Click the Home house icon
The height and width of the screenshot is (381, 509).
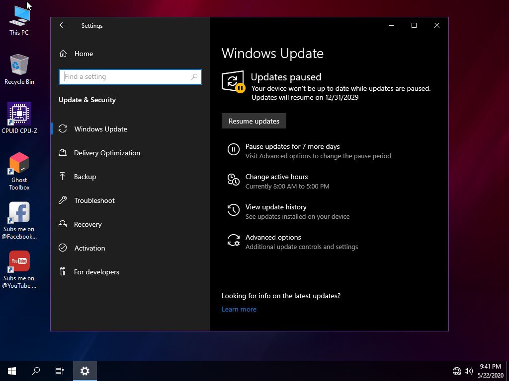[63, 54]
